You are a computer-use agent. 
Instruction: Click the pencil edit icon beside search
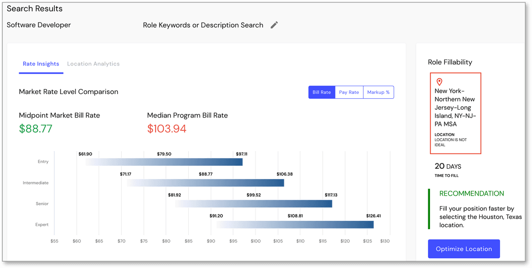274,25
